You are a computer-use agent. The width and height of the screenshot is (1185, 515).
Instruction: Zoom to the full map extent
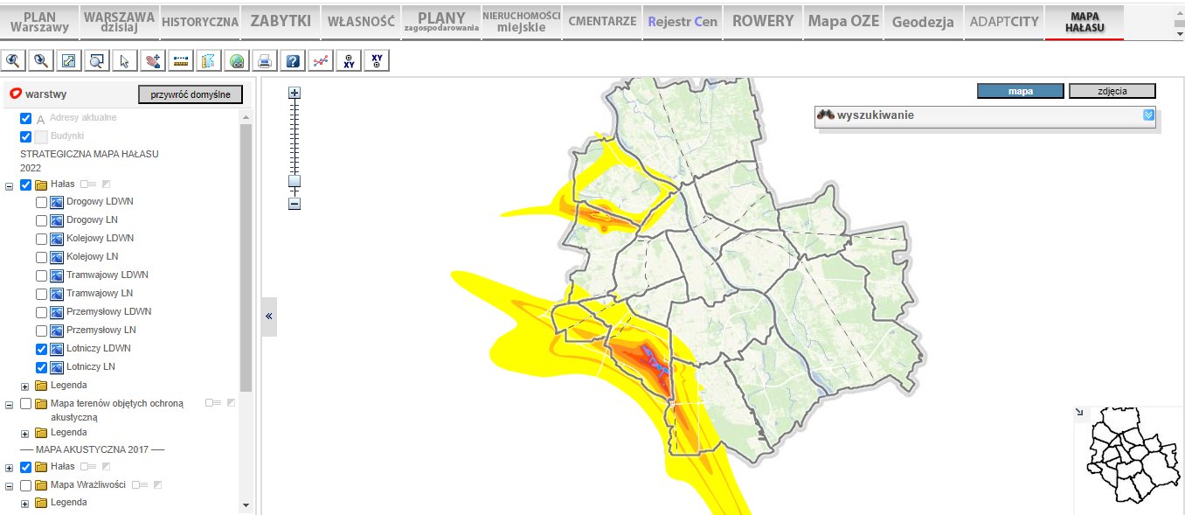pyautogui.click(x=69, y=60)
